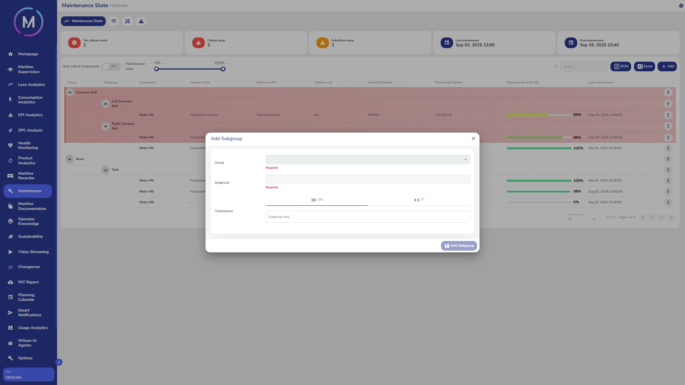685x385 pixels.
Task: Open kebab menu for Motor M1 row
Action: 668,115
